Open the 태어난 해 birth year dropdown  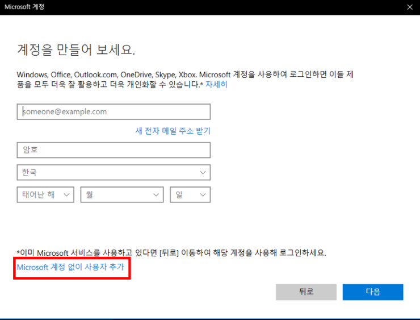(x=45, y=194)
